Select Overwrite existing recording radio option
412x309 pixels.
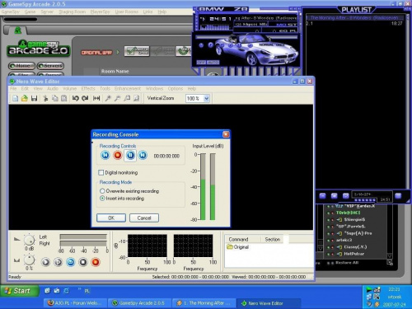coord(102,191)
